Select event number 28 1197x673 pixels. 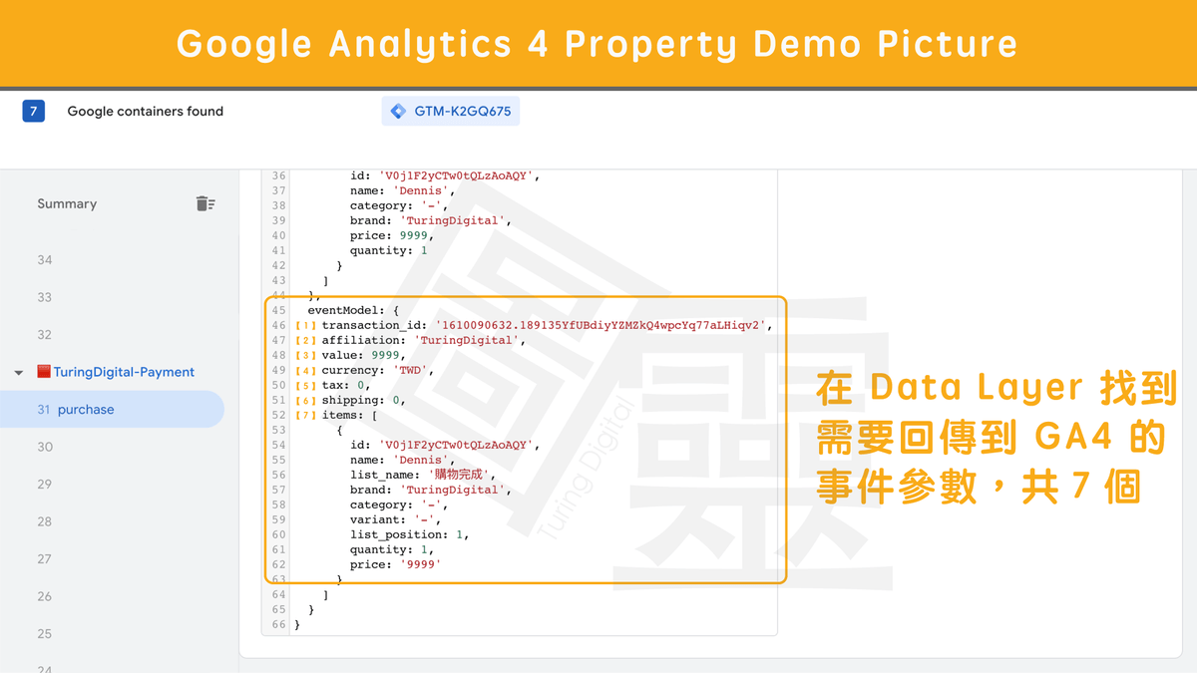coord(45,521)
